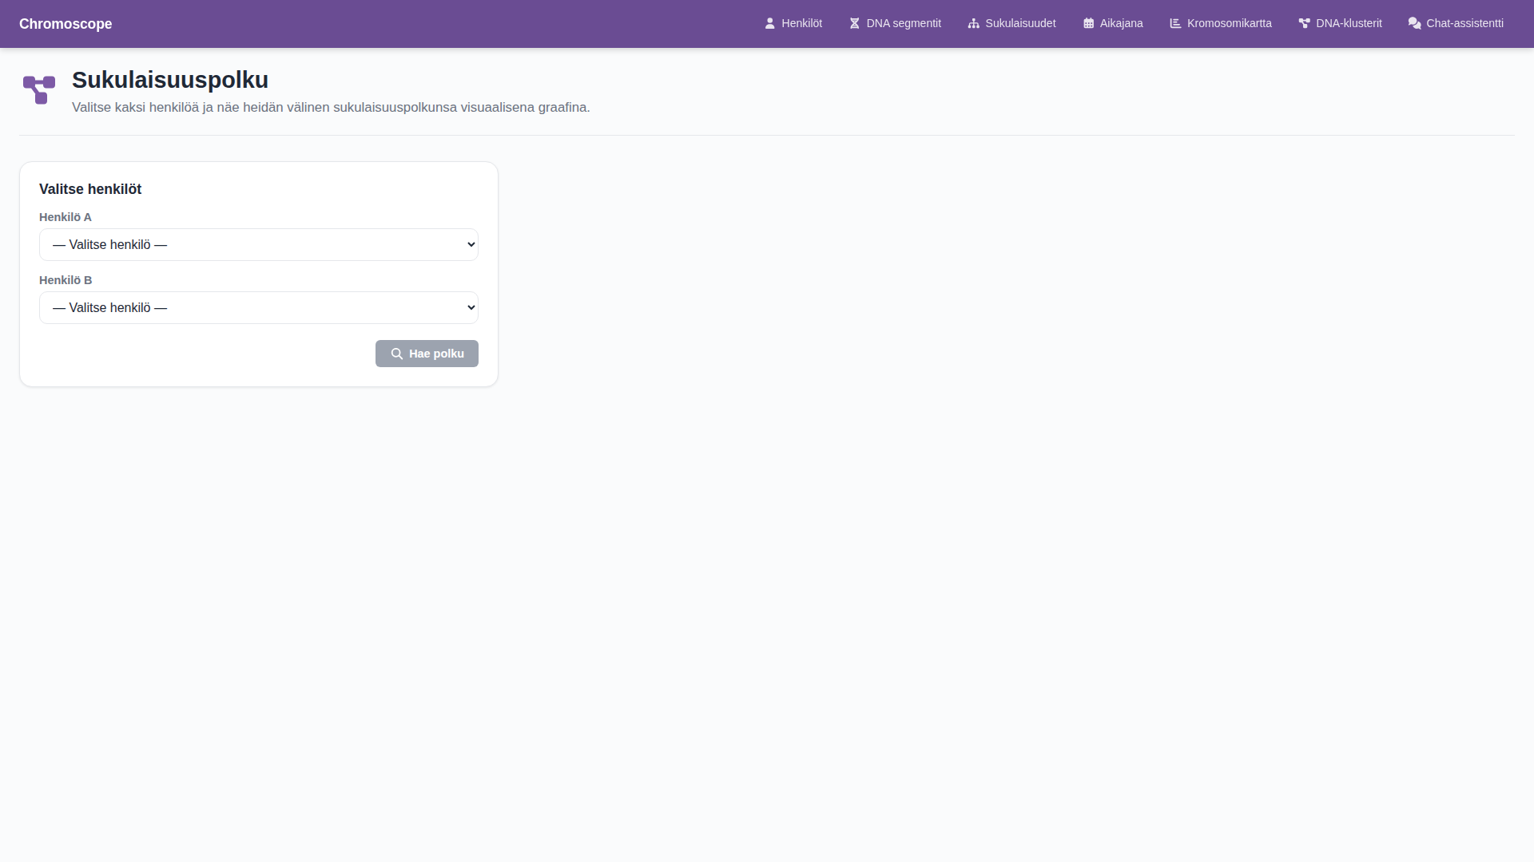Click the cluster icon beside DNA-klusterit

click(x=1304, y=24)
